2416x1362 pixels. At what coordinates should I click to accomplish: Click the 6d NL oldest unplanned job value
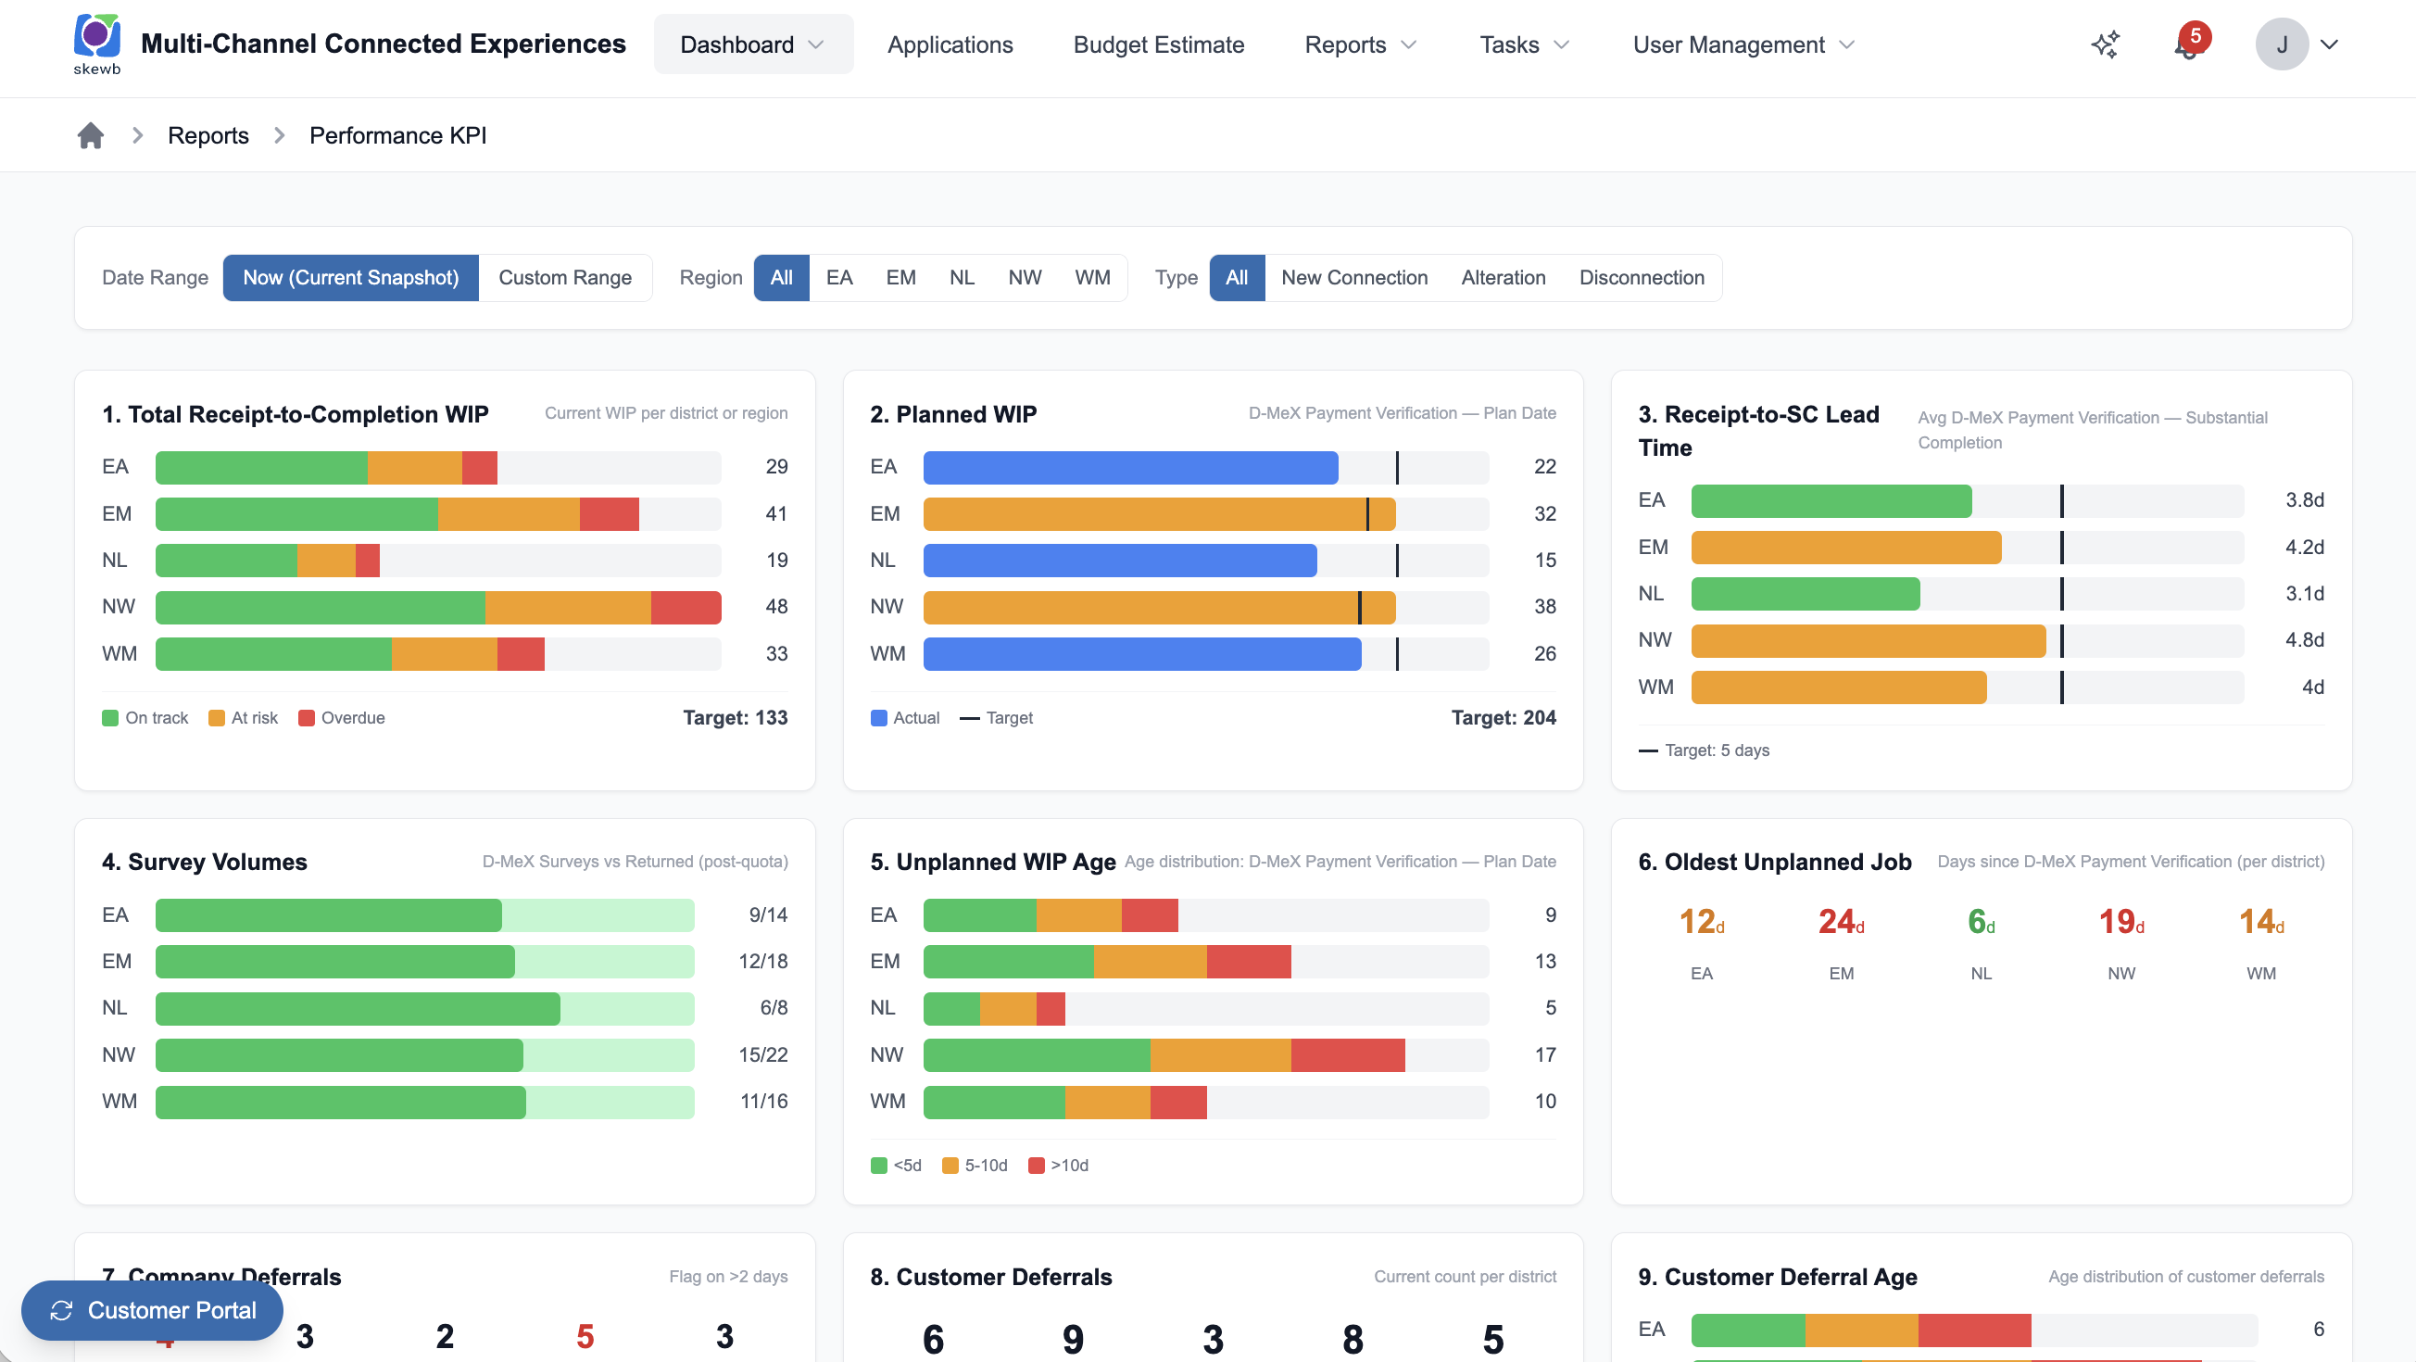click(1981, 922)
